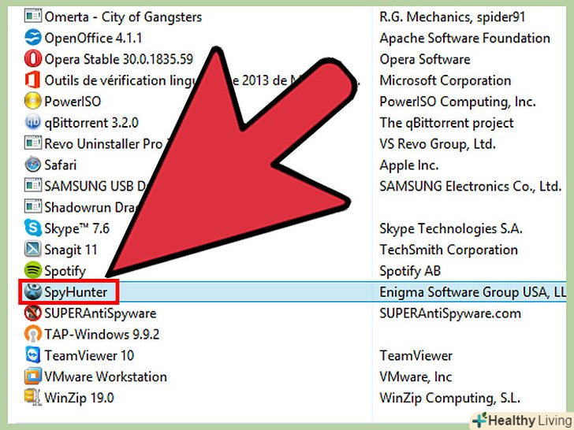Screen dimensions: 574x430
Task: Select the Safari program name
Action: [61, 165]
